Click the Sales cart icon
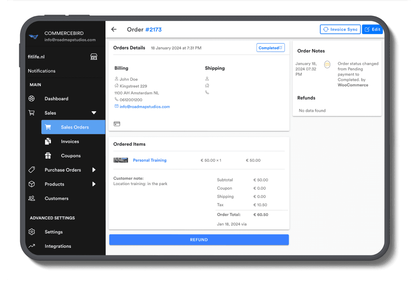413x282 pixels. click(x=32, y=113)
